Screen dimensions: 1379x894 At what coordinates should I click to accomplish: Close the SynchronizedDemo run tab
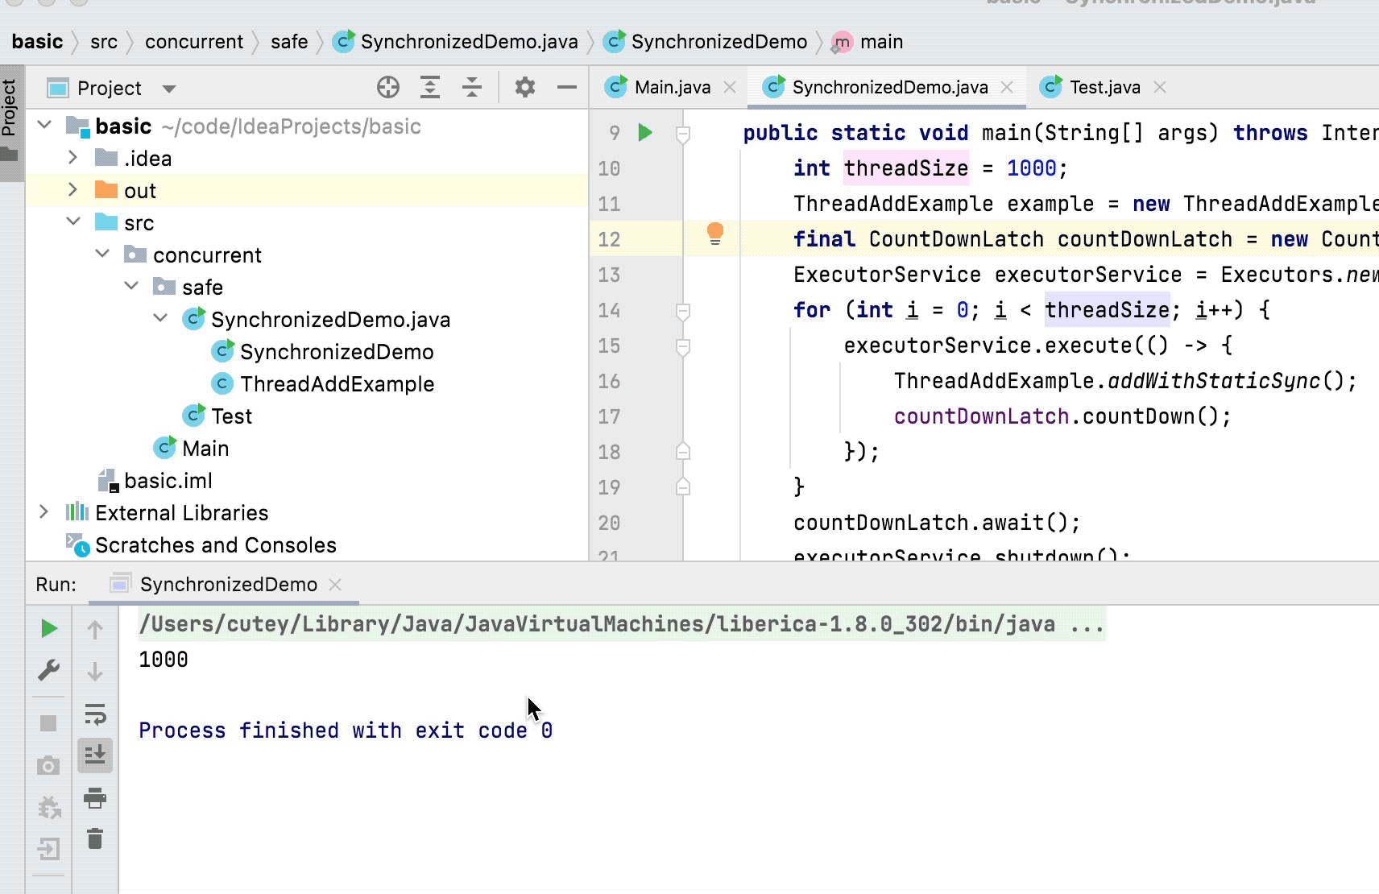click(x=336, y=585)
